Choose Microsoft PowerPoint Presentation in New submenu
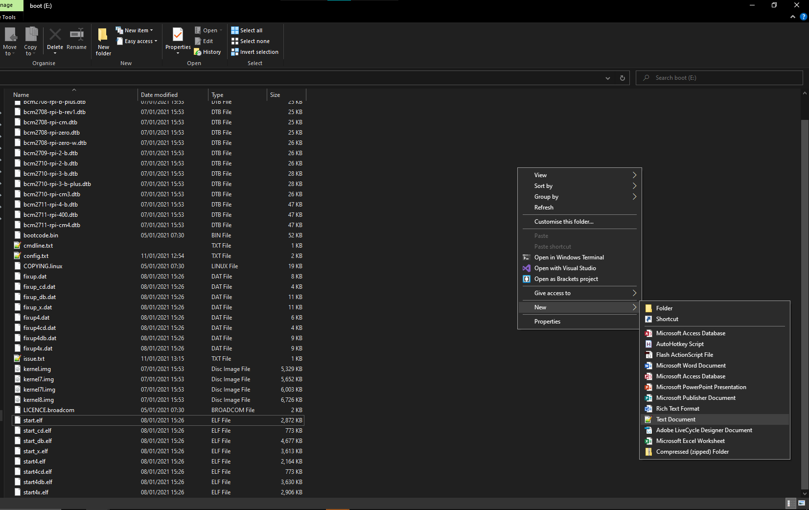 pyautogui.click(x=715, y=387)
